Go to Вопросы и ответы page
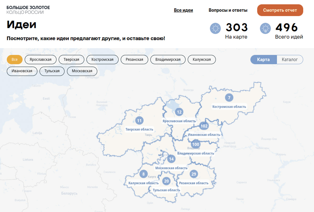This screenshot has height=212, width=314. [228, 10]
